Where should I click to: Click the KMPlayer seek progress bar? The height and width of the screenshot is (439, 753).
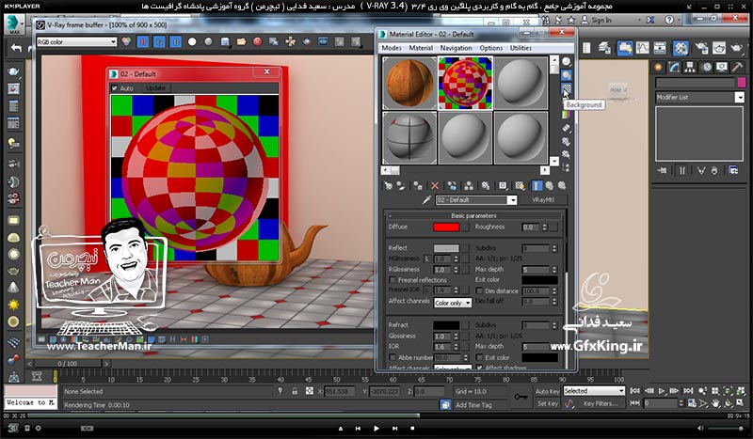(376, 416)
